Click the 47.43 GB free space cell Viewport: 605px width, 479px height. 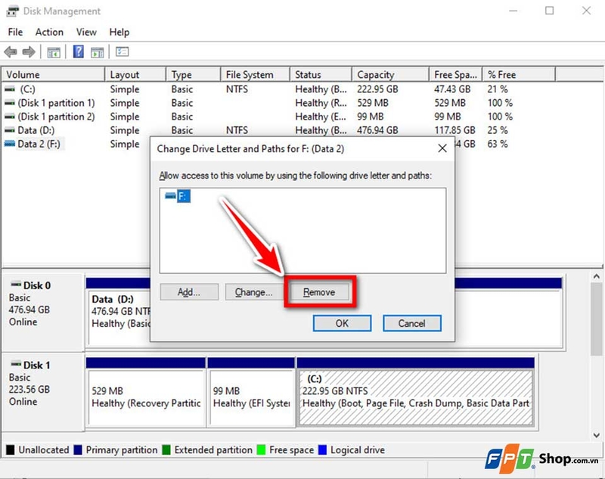point(452,89)
